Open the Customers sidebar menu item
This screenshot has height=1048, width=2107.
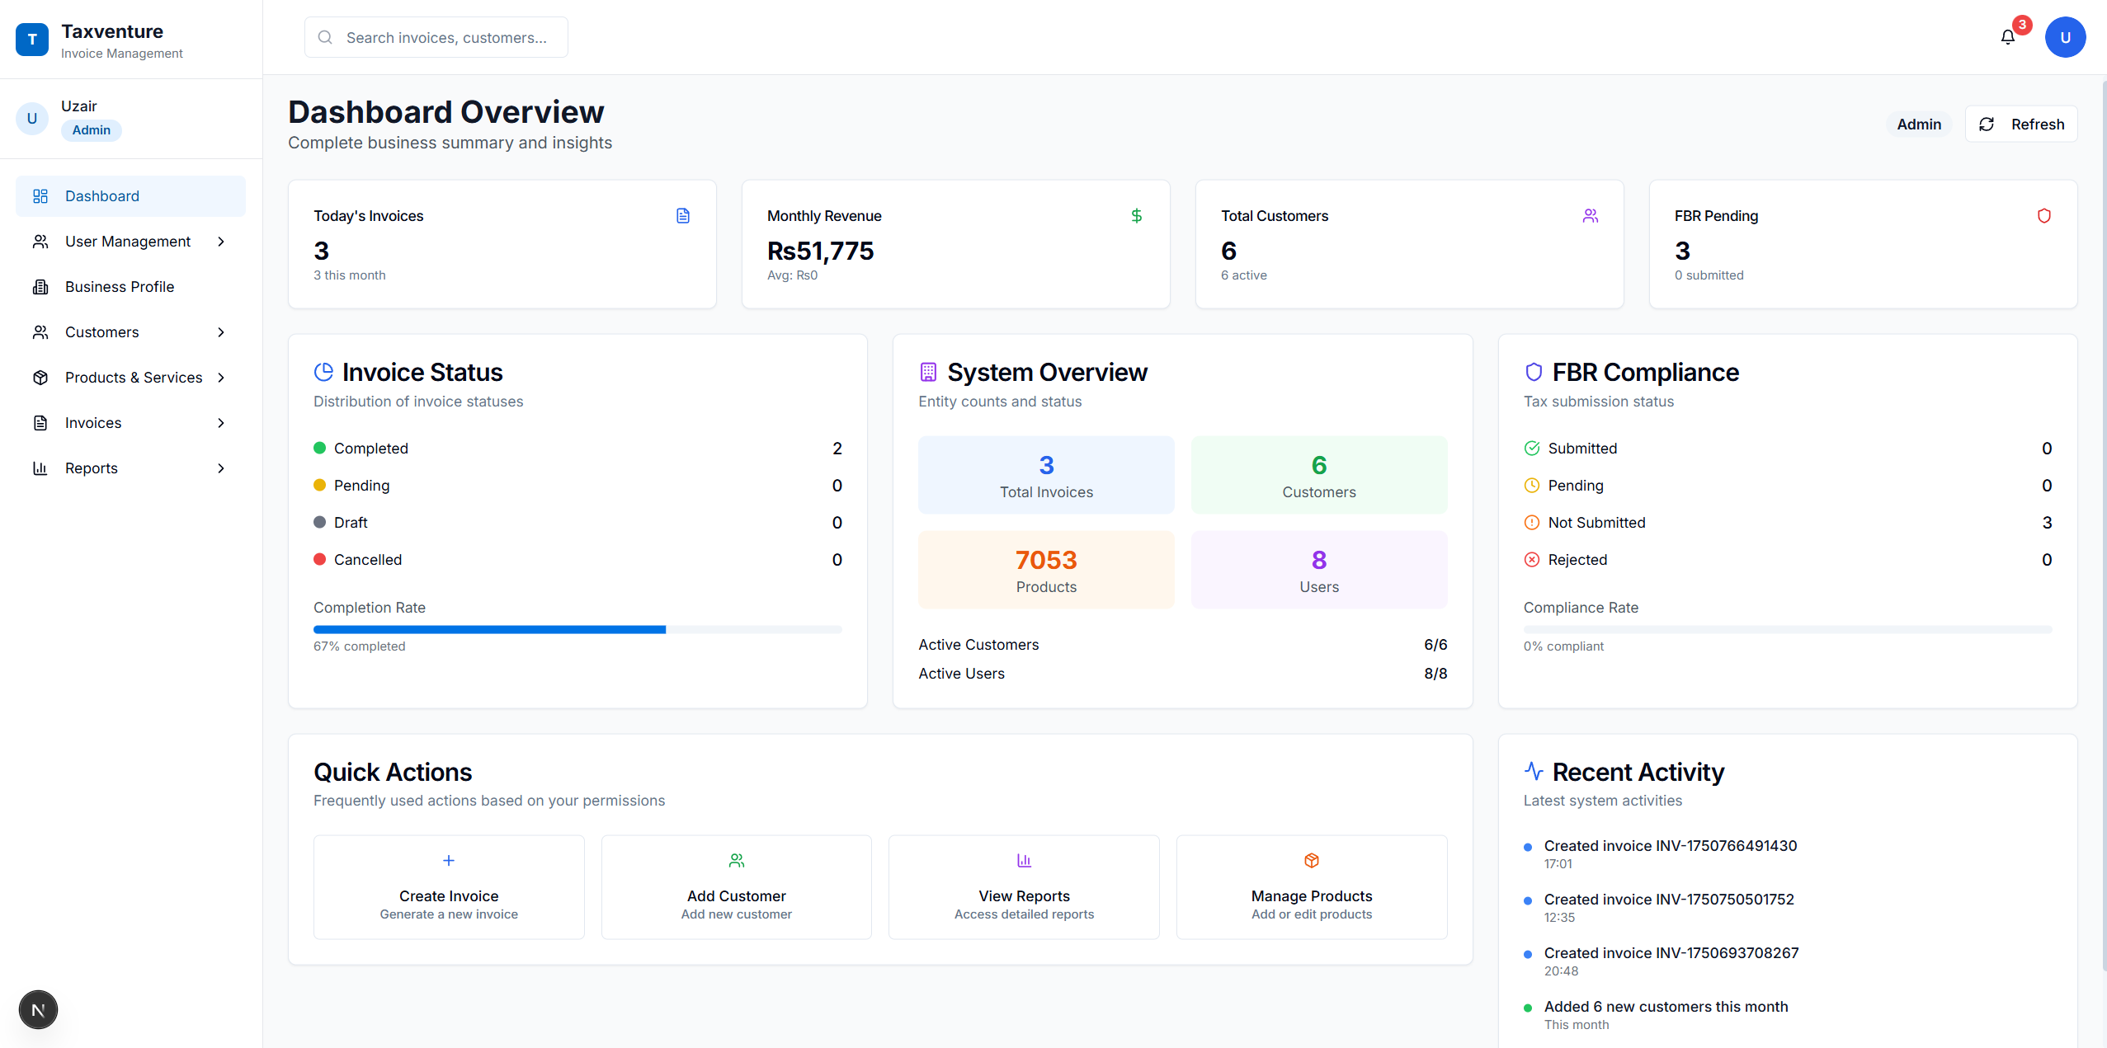pyautogui.click(x=101, y=331)
